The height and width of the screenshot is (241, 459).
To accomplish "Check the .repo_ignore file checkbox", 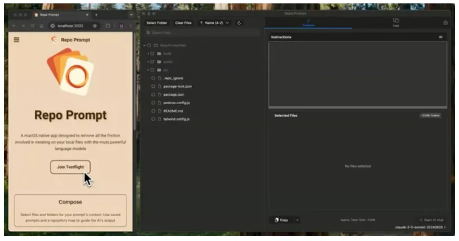I will (x=153, y=78).
